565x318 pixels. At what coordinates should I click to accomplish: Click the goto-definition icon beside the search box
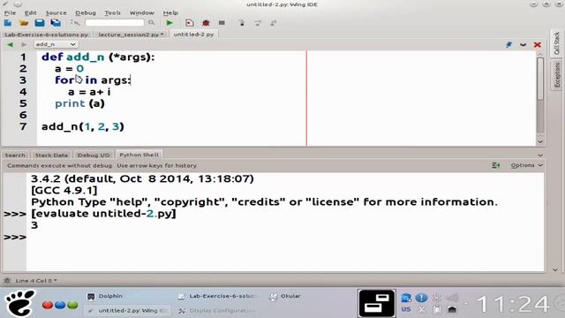[75, 23]
